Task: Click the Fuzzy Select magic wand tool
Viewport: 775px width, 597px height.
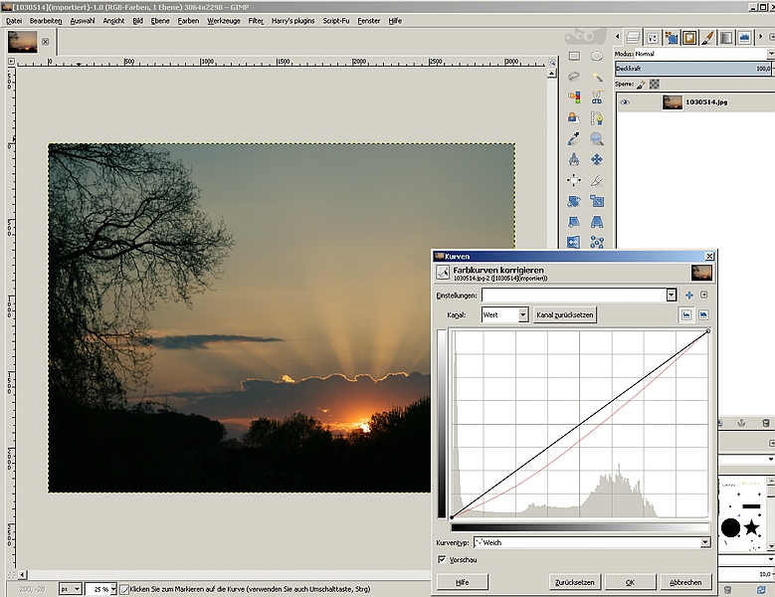Action: (597, 77)
